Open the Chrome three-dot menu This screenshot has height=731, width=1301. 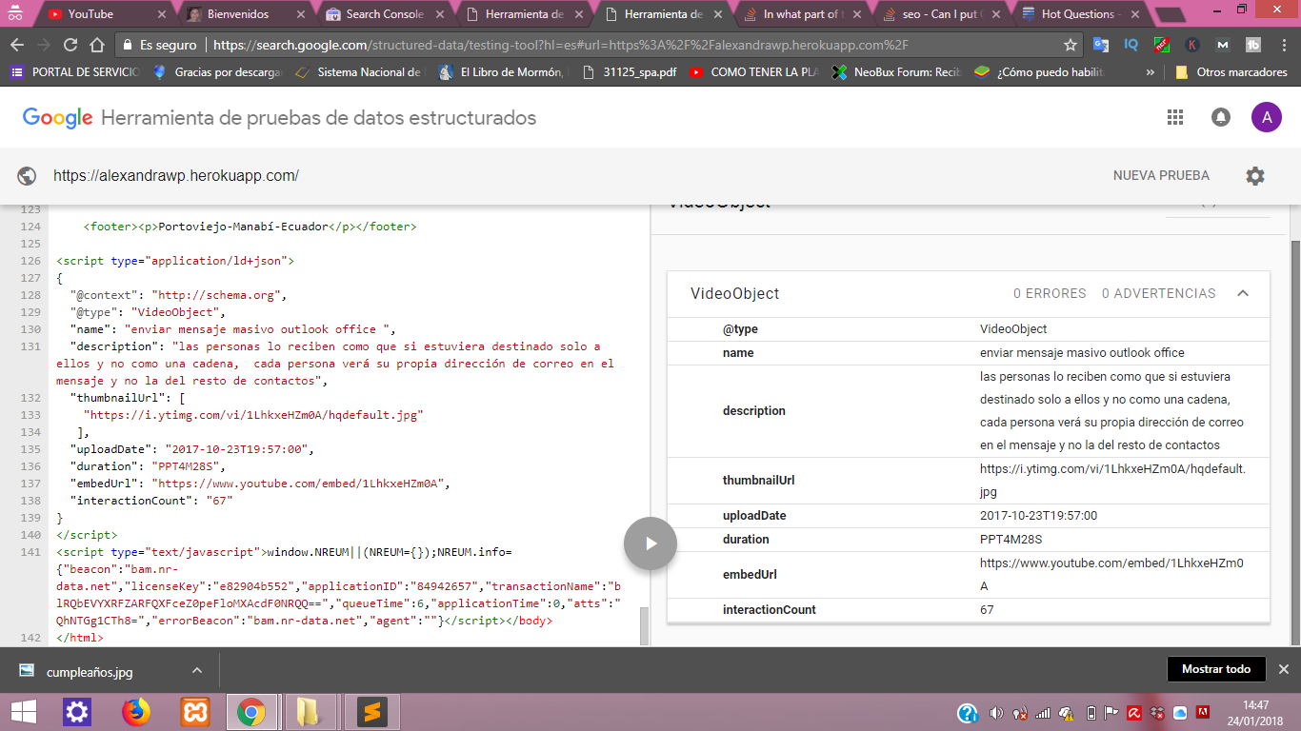pos(1283,45)
